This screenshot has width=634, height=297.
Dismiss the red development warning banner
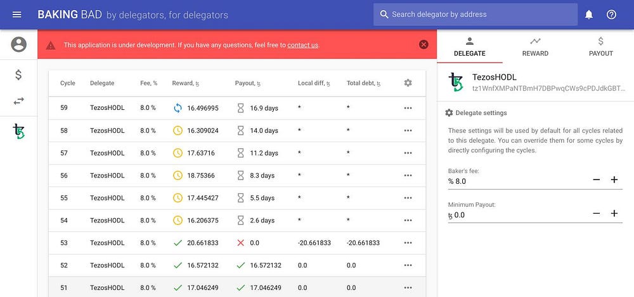coord(424,44)
